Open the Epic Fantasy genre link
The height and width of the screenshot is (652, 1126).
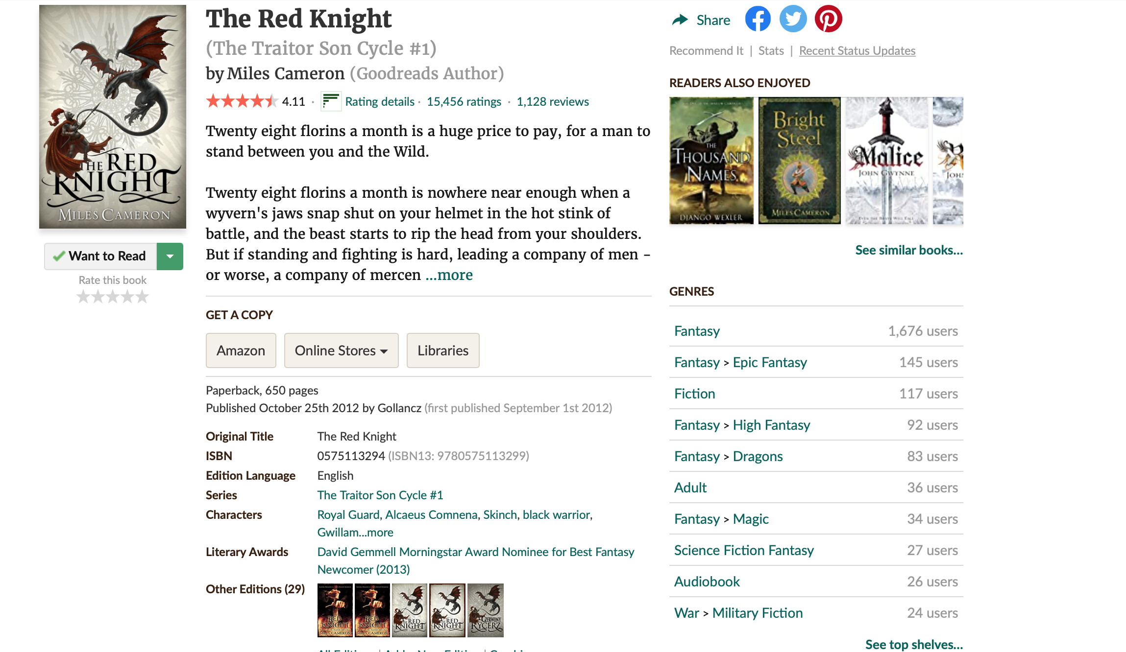pyautogui.click(x=770, y=362)
